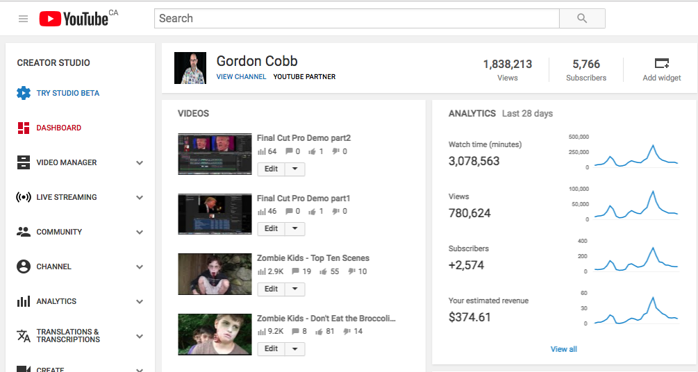698x372 pixels.
Task: Click dislikes icon for Zombie Kids Top Ten Scenes
Action: click(x=351, y=271)
